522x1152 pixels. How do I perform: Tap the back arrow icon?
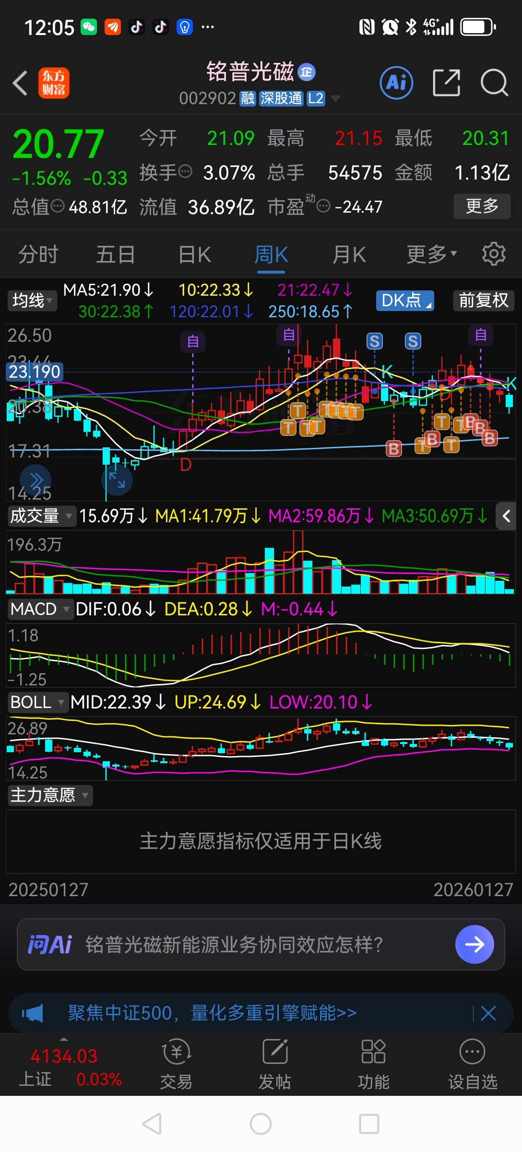20,83
